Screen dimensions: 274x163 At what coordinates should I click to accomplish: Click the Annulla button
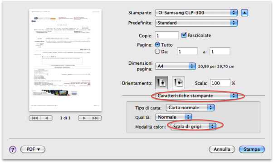point(222,149)
